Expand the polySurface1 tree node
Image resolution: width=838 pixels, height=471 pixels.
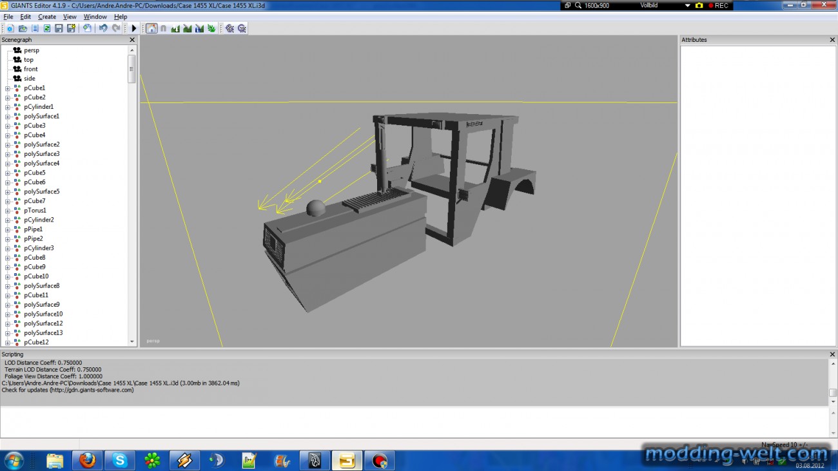[x=8, y=117]
